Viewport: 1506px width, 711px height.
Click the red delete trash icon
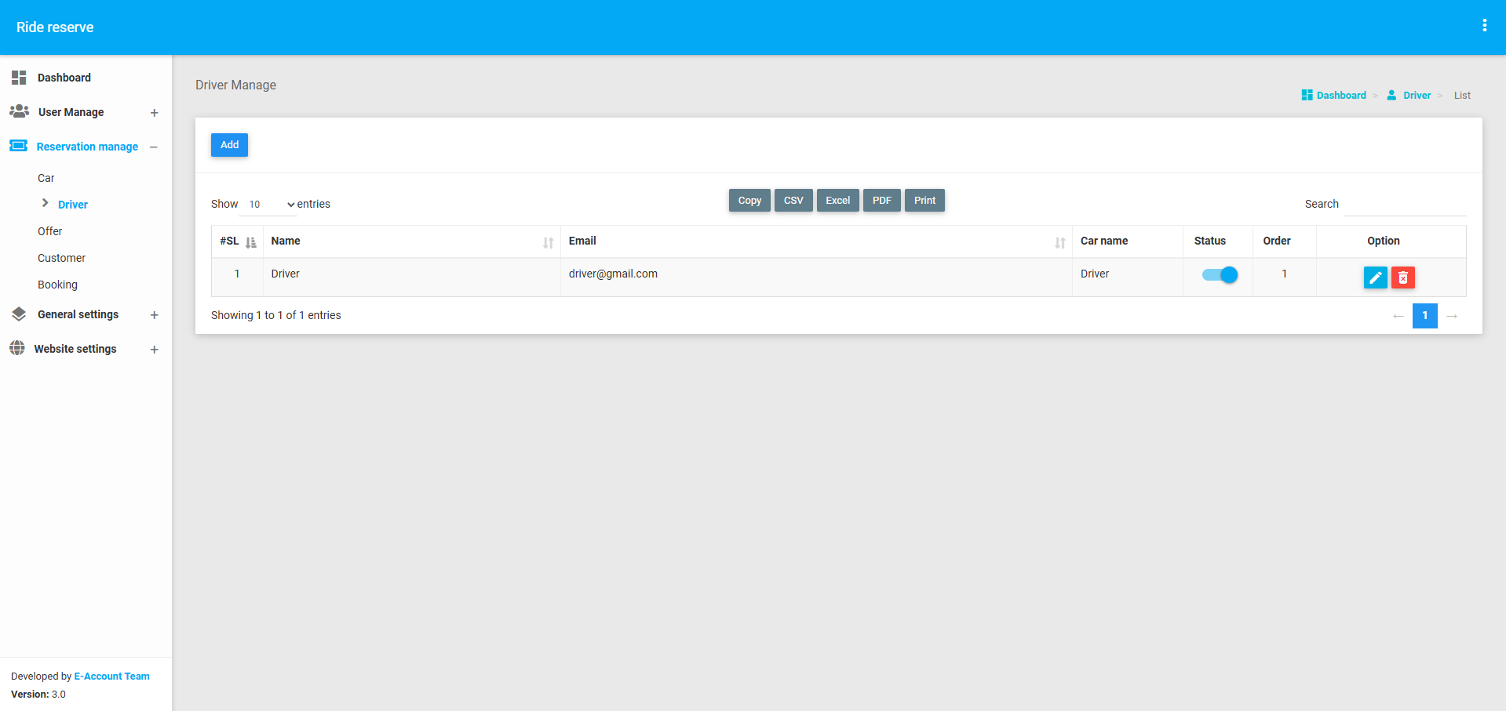(1402, 278)
